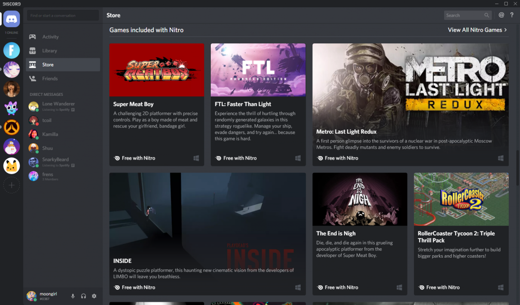The image size is (520, 305).
Task: Mute your microphone
Action: click(x=73, y=296)
